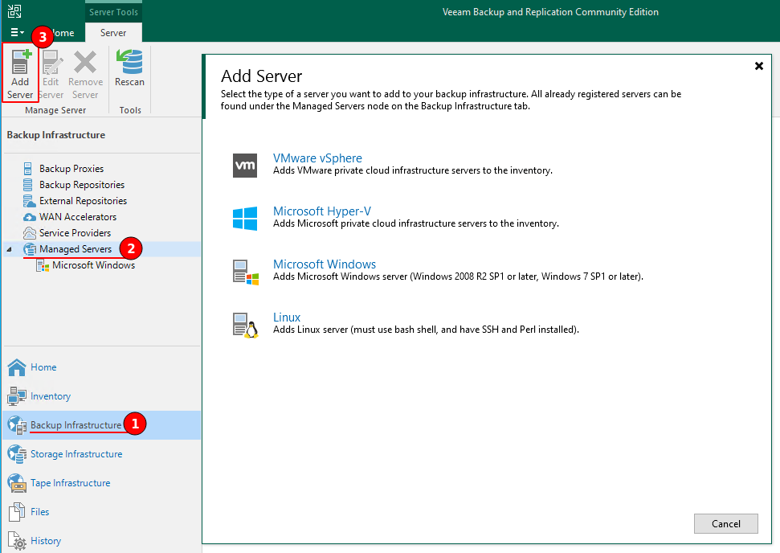Click the Veeam application logo icon

pyautogui.click(x=14, y=11)
